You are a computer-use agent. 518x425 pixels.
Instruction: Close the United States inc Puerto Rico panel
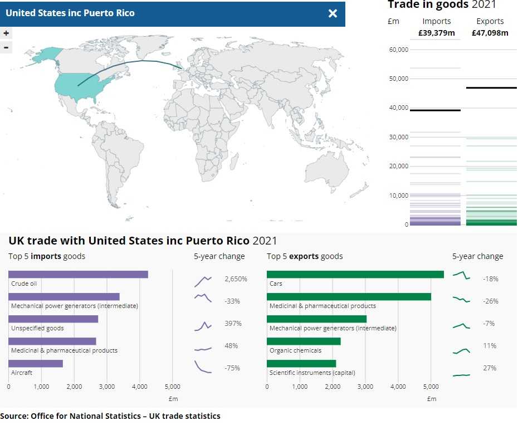pos(333,13)
